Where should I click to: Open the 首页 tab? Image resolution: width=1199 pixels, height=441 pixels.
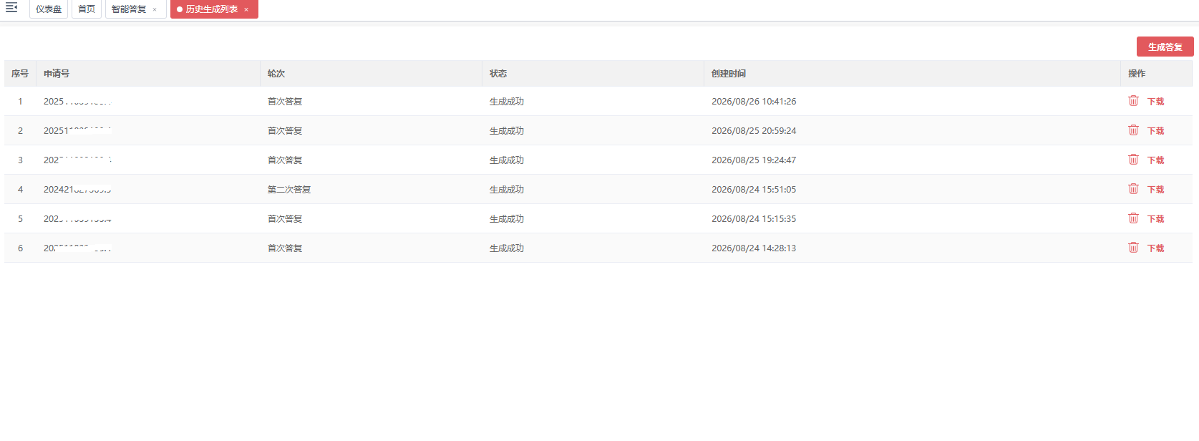tap(87, 9)
